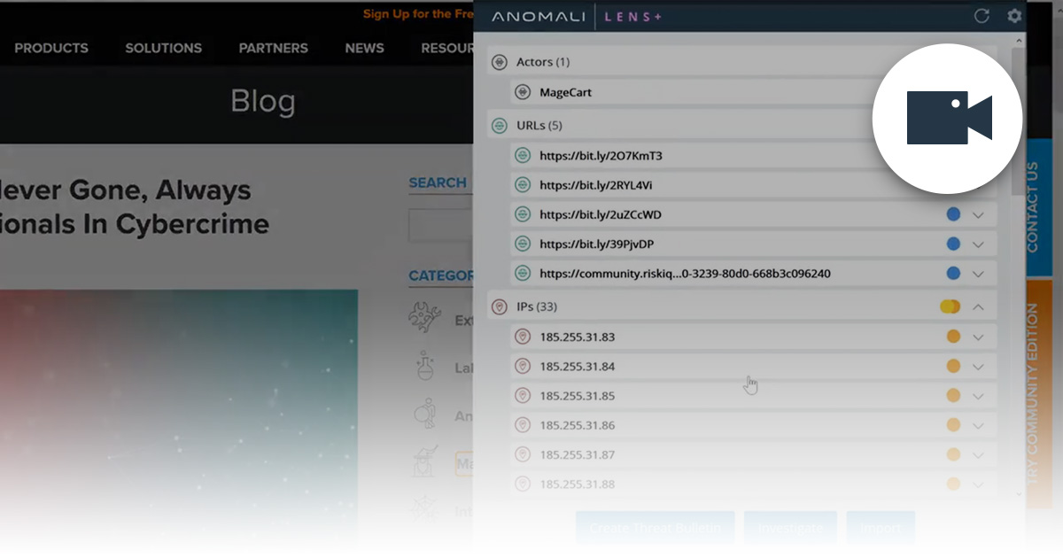Image resolution: width=1063 pixels, height=558 pixels.
Task: Open the PARTNERS menu
Action: click(x=273, y=48)
